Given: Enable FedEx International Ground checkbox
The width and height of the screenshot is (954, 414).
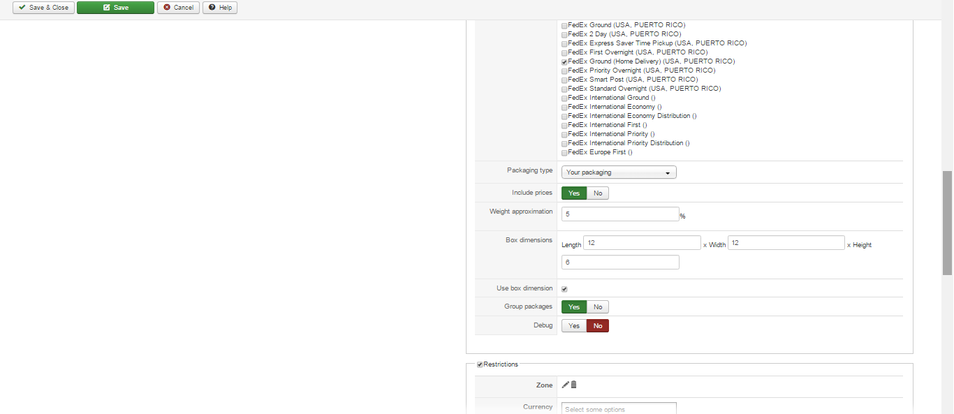Looking at the screenshot, I should tap(564, 98).
